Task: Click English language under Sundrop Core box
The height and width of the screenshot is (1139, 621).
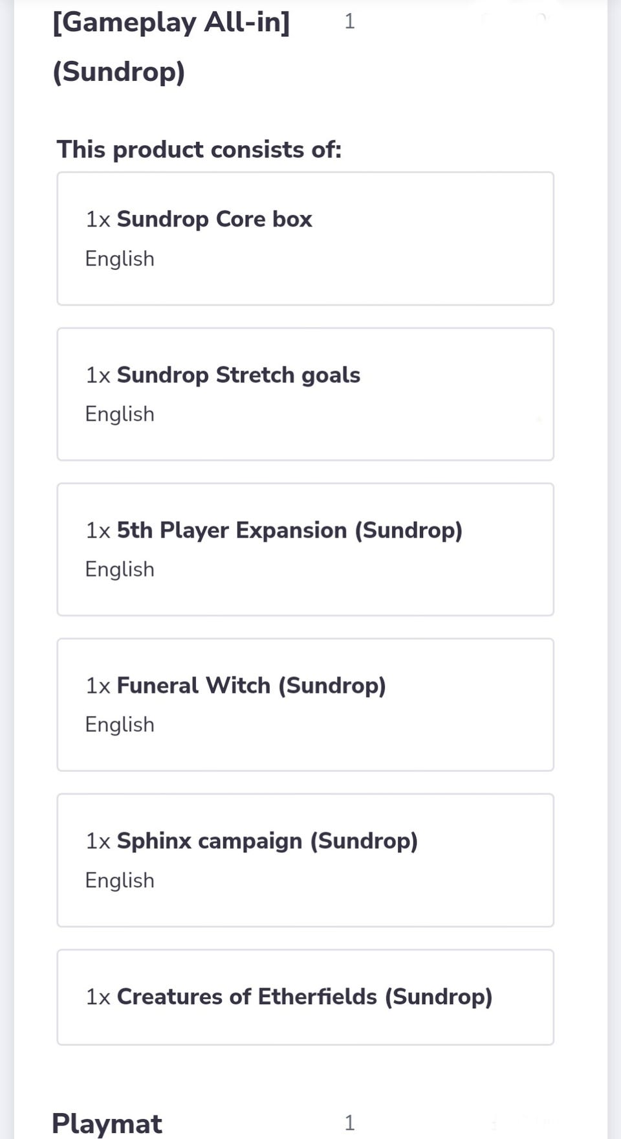Action: [x=120, y=259]
